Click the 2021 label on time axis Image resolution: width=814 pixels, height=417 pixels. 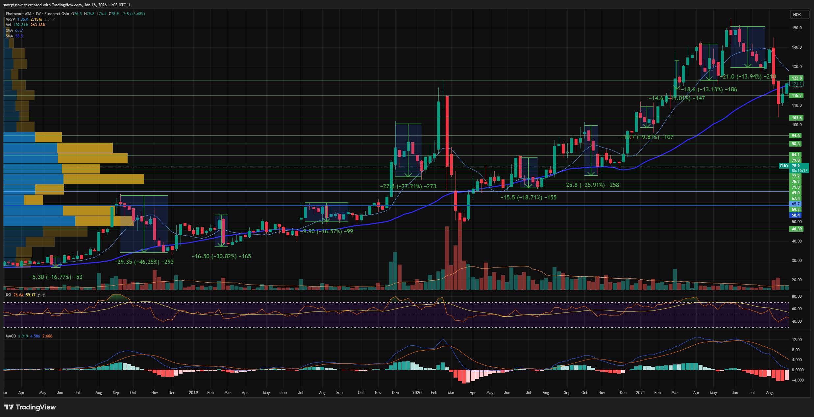pyautogui.click(x=640, y=393)
